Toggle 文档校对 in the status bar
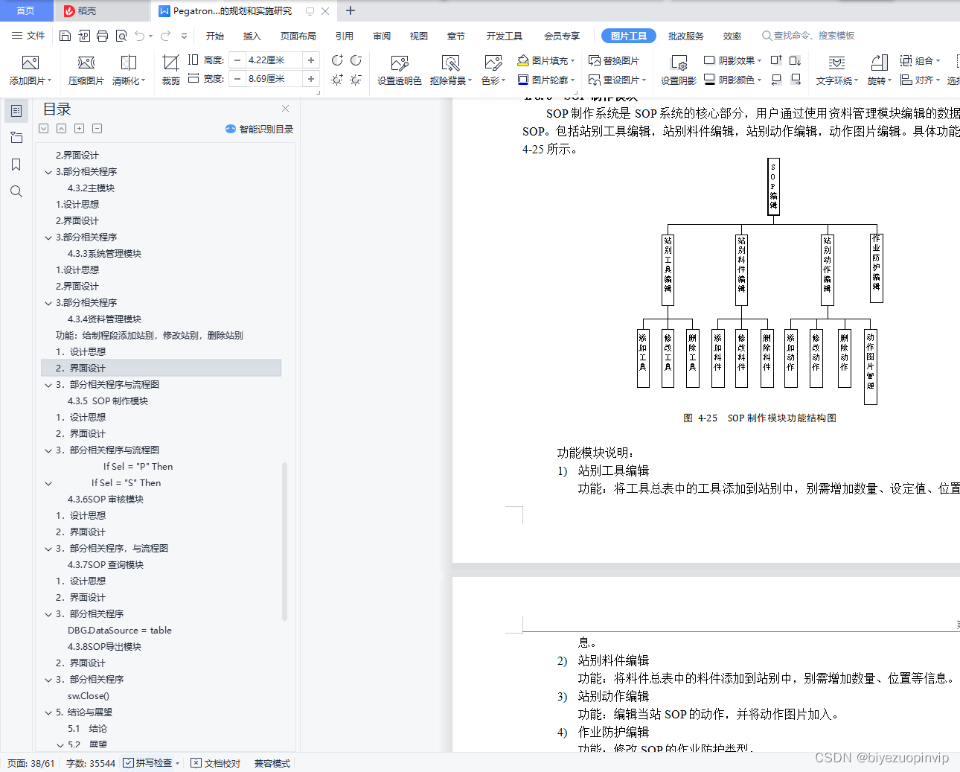 pos(215,762)
